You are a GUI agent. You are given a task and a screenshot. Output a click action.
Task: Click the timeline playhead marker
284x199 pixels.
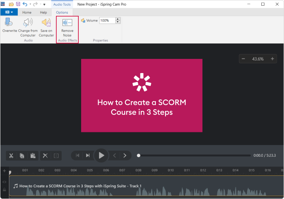coord(10,172)
